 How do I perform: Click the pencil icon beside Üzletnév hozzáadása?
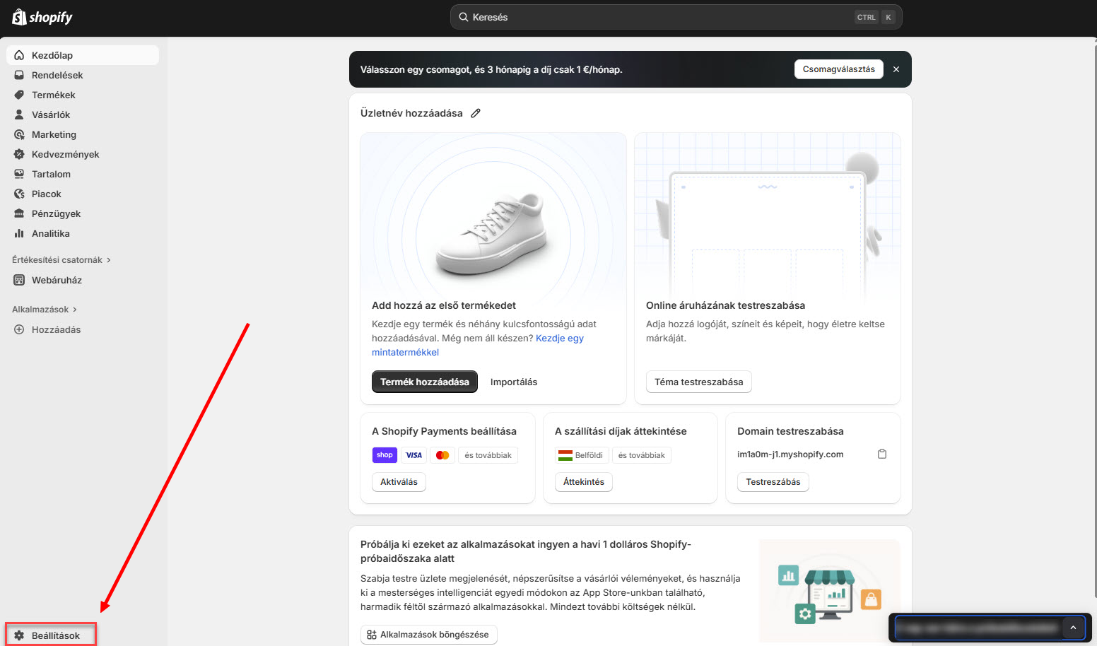coord(476,113)
